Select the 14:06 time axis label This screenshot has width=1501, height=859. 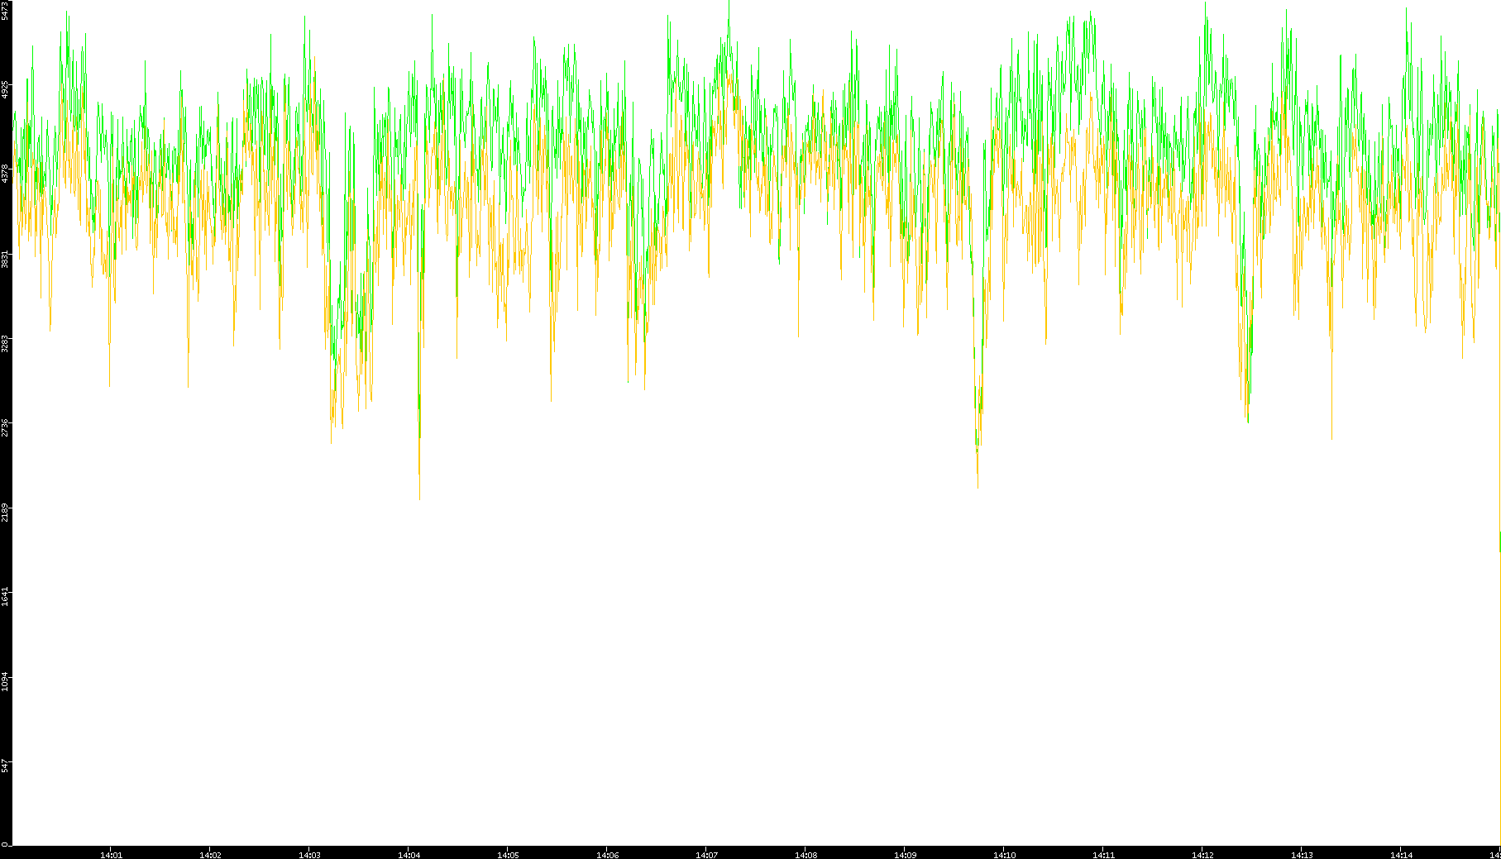pos(608,855)
